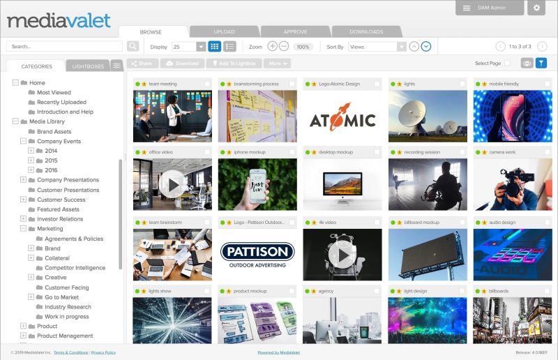
Task: Click star on product mockup asset
Action: (x=229, y=291)
